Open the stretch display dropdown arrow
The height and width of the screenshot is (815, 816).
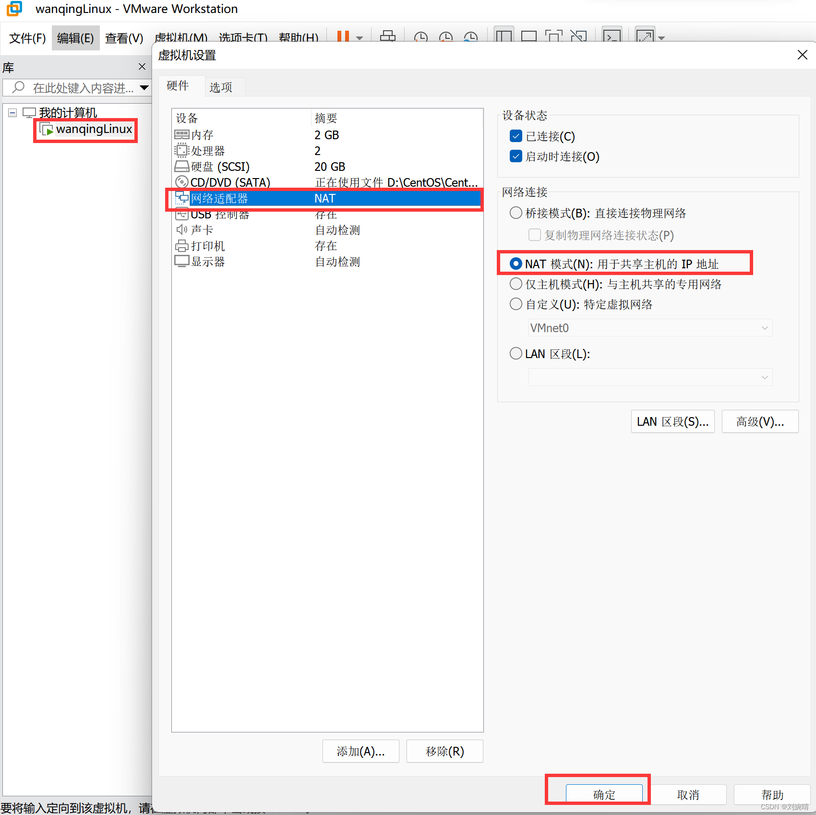click(x=661, y=38)
